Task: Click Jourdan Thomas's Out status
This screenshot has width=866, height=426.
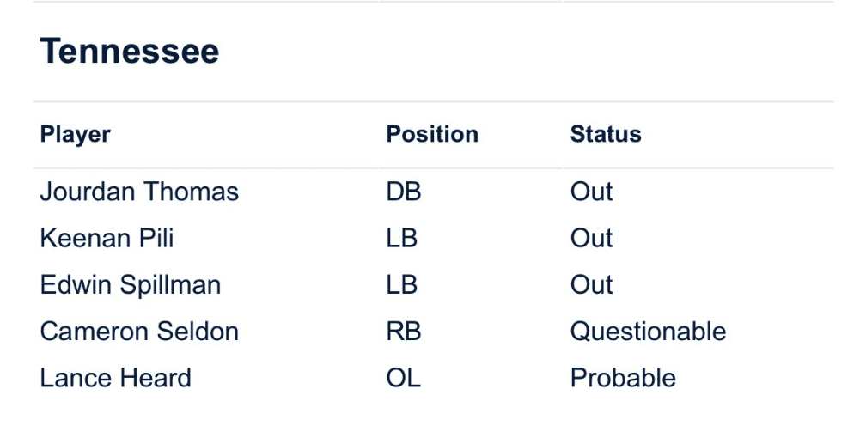Action: (591, 192)
